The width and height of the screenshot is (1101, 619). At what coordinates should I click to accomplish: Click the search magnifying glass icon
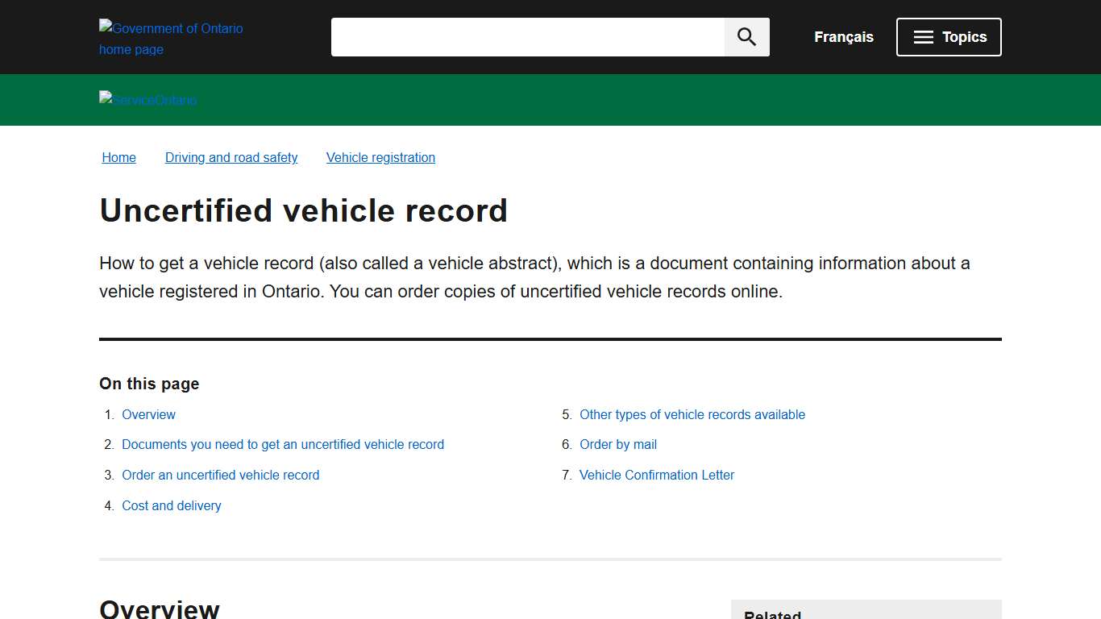pyautogui.click(x=746, y=36)
